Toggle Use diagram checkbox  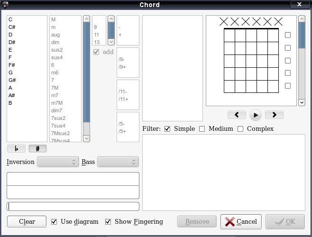tap(54, 222)
